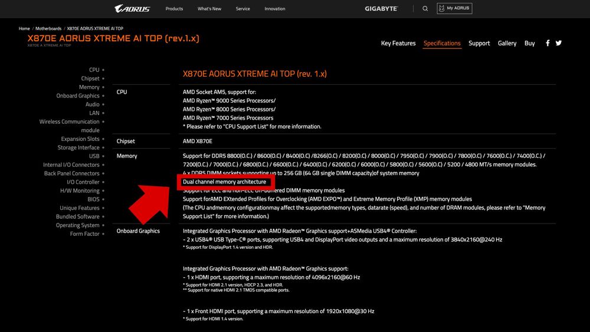The height and width of the screenshot is (332, 590).
Task: Click the 1 x HDMI port 4096x2160@60 Hz line
Action: click(271, 278)
